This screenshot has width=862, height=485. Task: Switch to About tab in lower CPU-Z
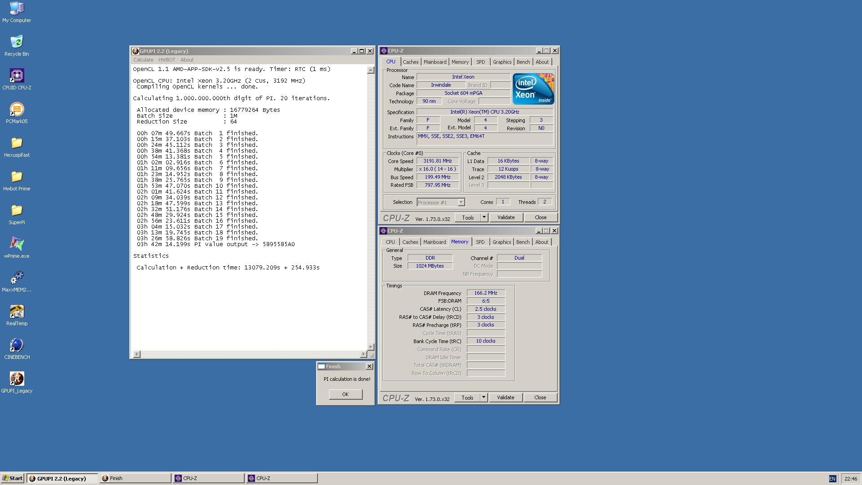point(541,242)
